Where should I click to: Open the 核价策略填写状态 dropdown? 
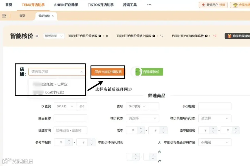215,118
